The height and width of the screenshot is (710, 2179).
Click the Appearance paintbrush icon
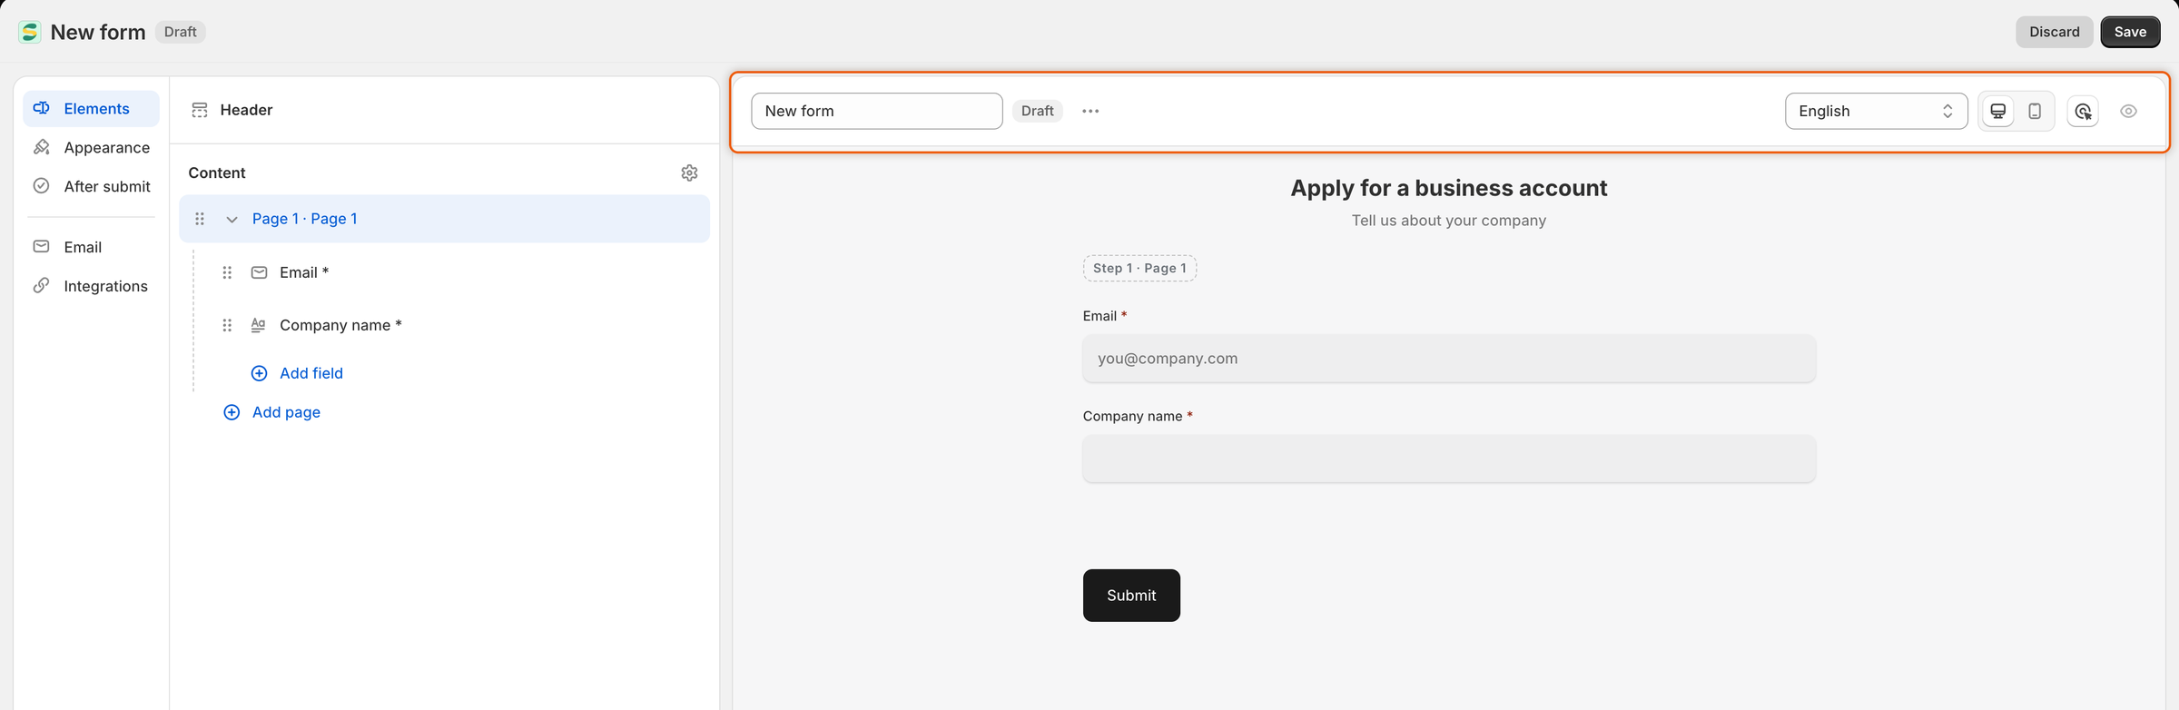42,147
